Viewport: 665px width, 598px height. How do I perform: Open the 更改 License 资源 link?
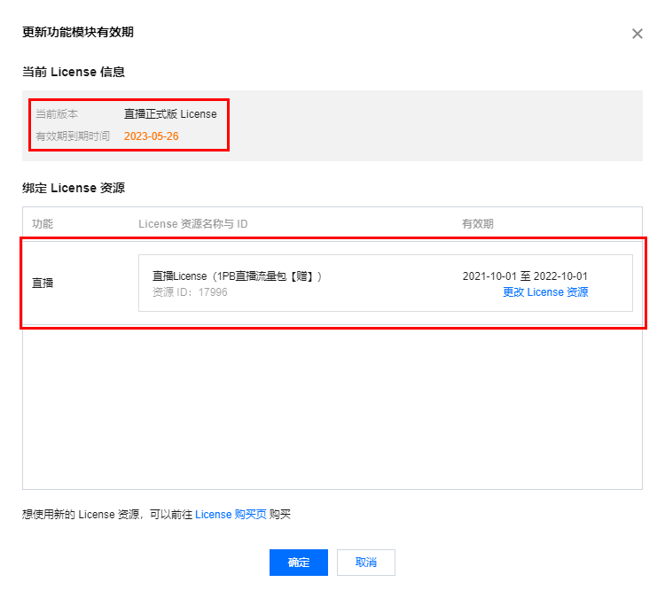pos(545,292)
